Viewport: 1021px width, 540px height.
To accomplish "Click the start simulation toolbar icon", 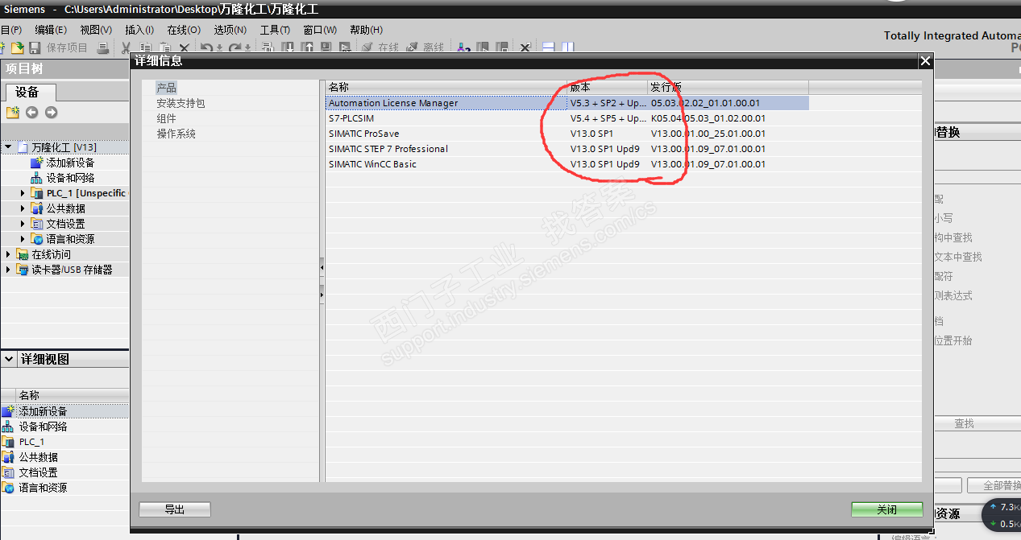I will click(345, 48).
